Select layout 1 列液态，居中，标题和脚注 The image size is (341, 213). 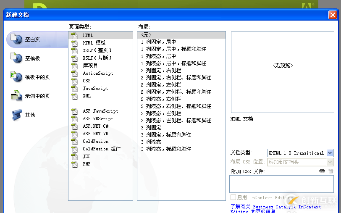coord(181,63)
